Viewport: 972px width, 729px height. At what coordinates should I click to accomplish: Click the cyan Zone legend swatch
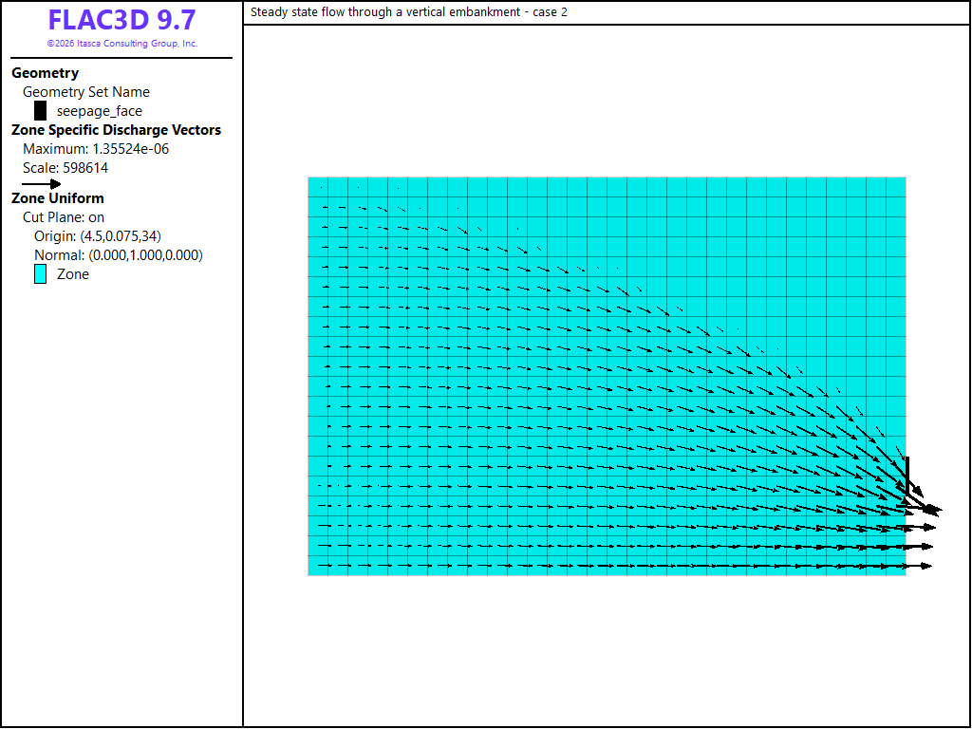pos(40,274)
